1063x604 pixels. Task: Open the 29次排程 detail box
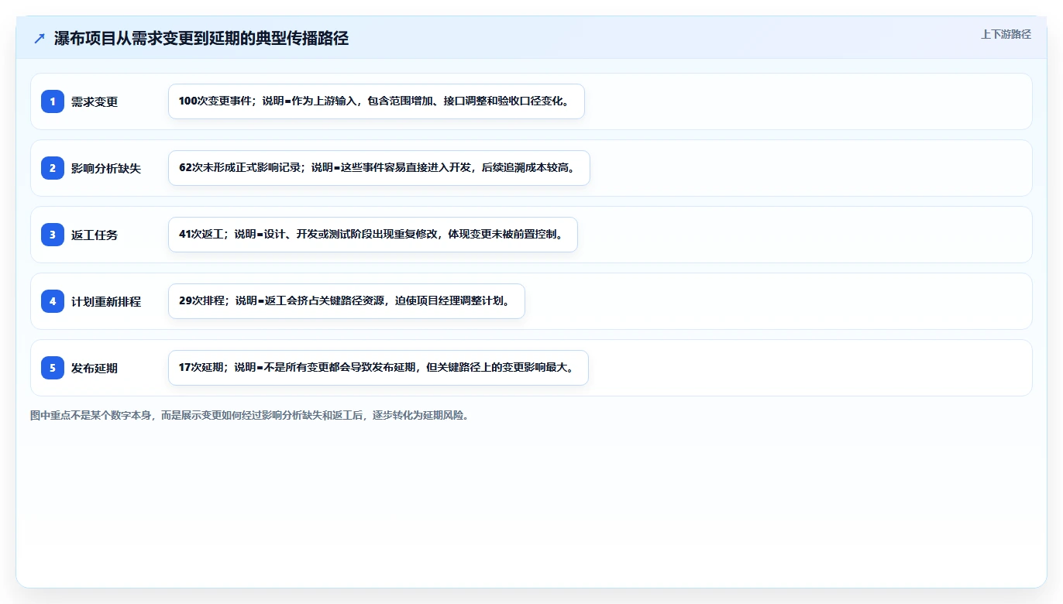[x=346, y=301]
